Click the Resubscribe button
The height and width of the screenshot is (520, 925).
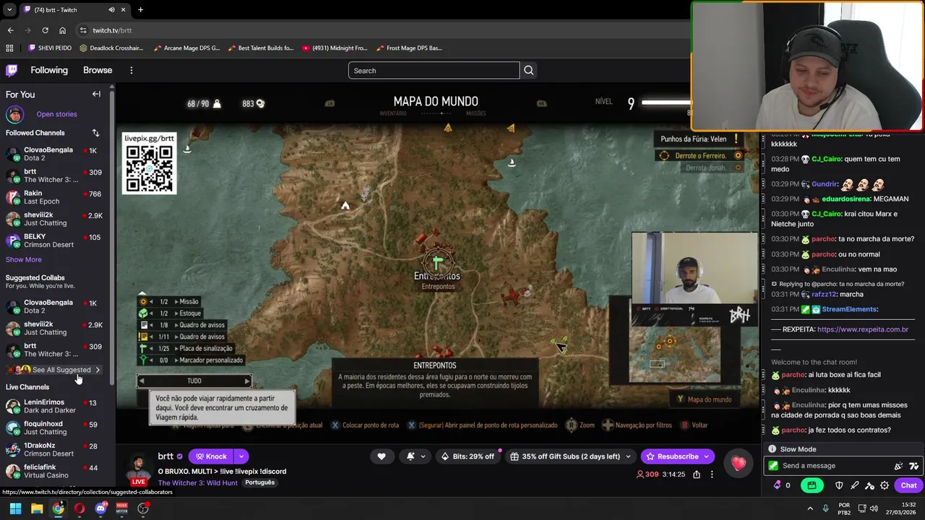point(678,456)
